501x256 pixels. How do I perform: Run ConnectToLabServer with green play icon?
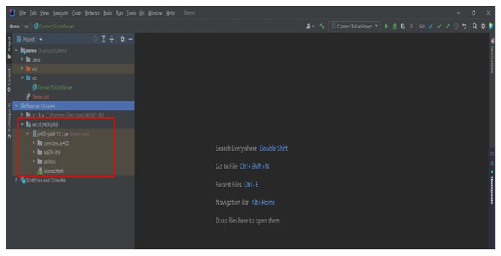386,26
